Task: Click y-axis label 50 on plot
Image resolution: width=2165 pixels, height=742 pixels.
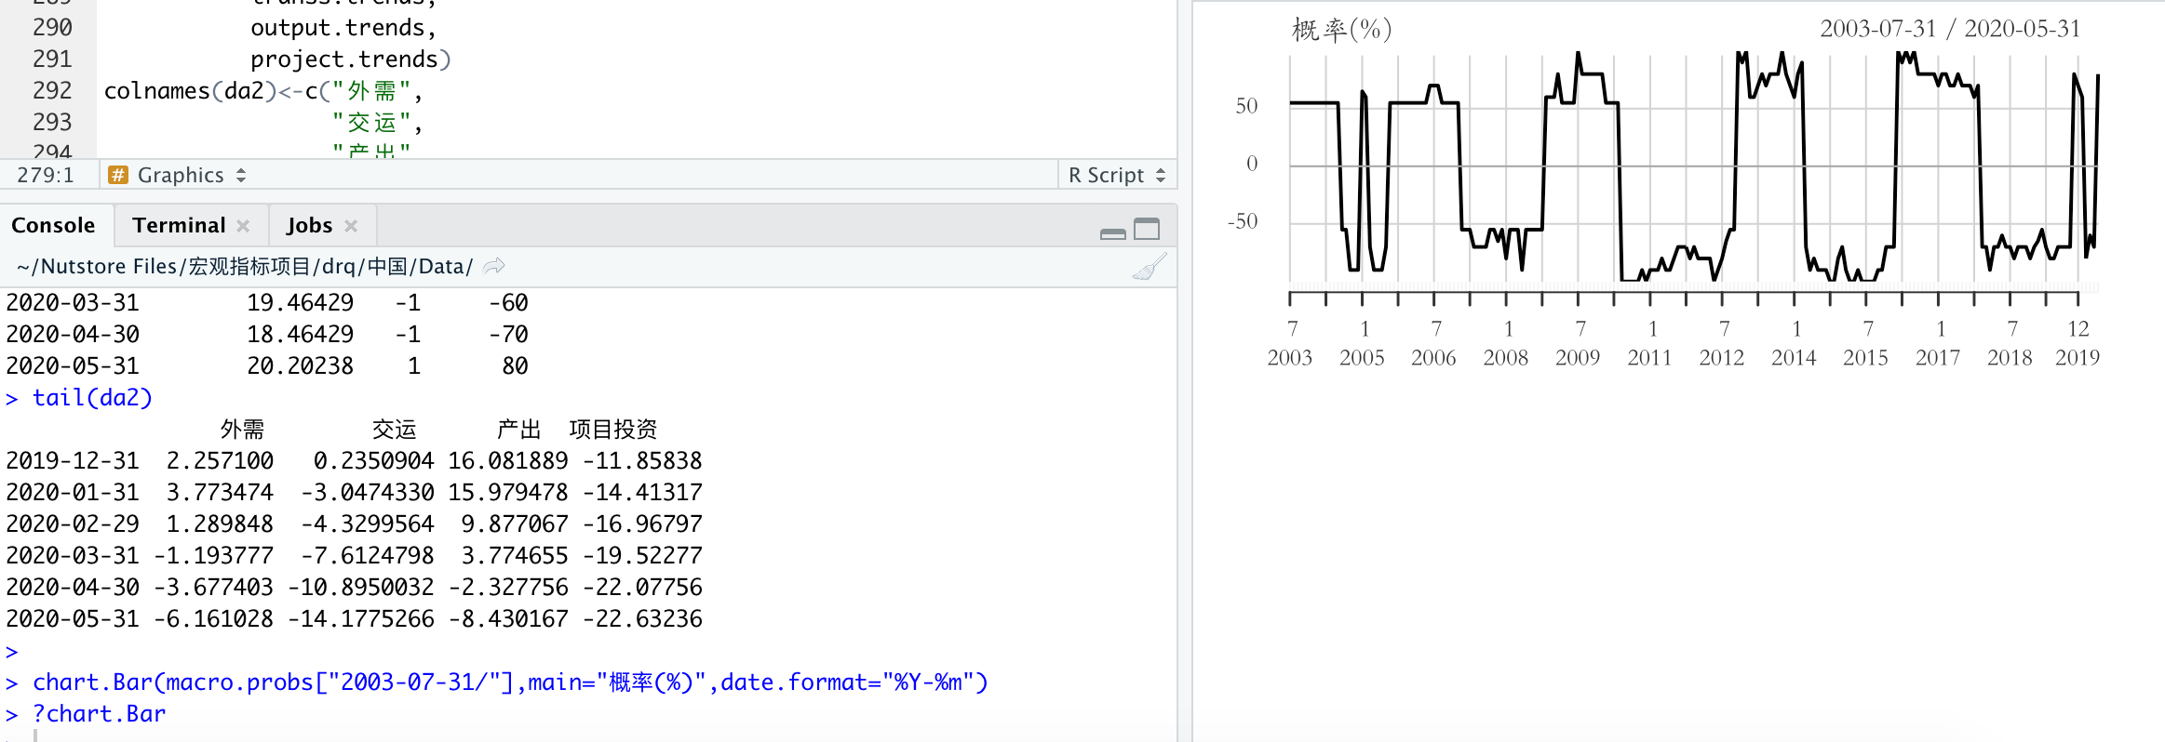Action: [x=1246, y=106]
